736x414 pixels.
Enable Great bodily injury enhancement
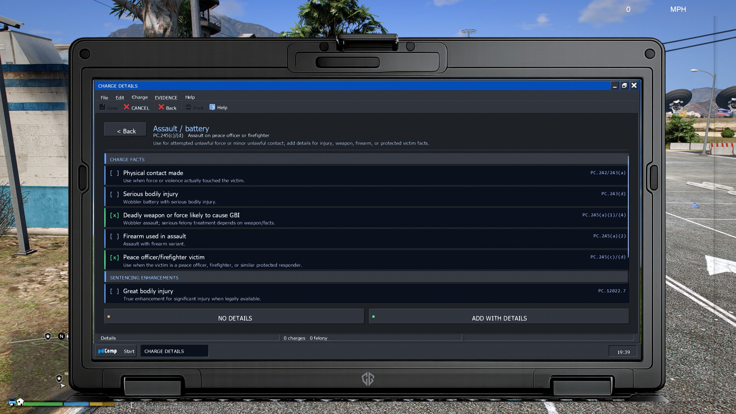[x=114, y=291]
